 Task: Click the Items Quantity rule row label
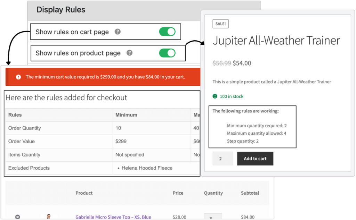pos(24,155)
